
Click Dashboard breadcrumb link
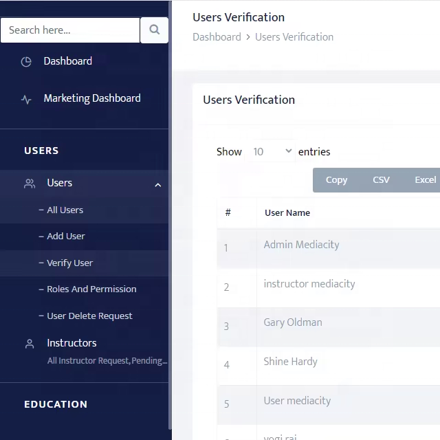coord(217,37)
